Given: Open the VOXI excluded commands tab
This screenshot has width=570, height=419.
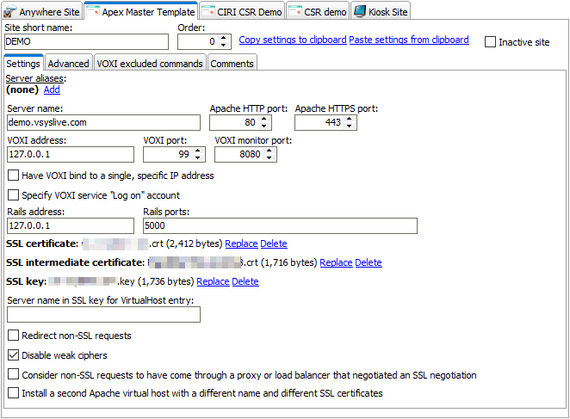Looking at the screenshot, I should pos(150,64).
